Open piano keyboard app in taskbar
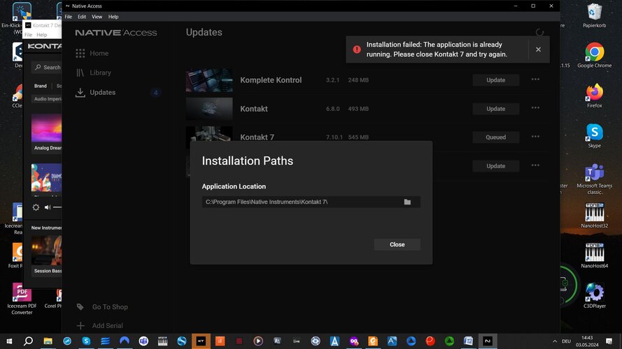Image resolution: width=622 pixels, height=349 pixels. click(162, 341)
